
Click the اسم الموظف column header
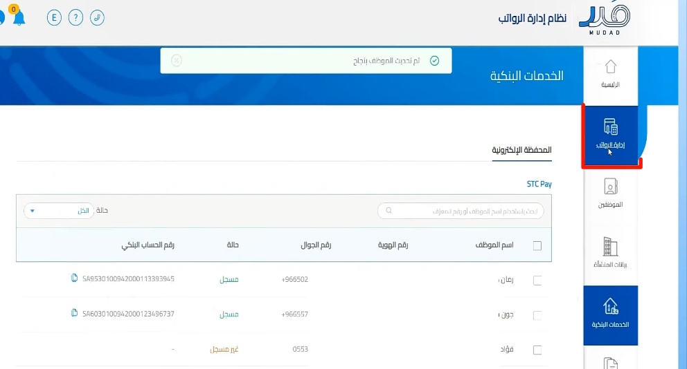click(x=494, y=245)
